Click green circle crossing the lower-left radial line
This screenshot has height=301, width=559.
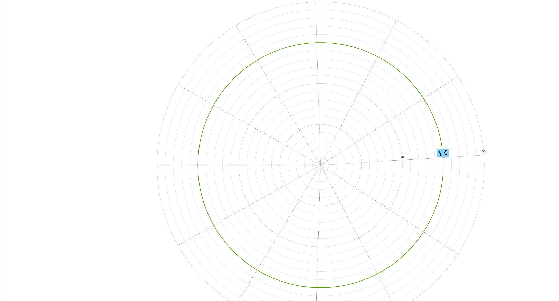pos(213,225)
